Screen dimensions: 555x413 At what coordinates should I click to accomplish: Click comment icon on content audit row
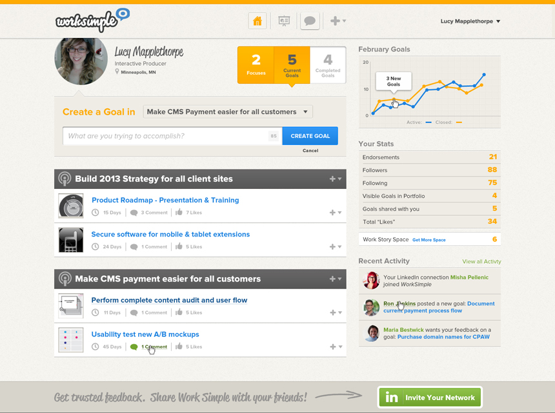coord(134,312)
